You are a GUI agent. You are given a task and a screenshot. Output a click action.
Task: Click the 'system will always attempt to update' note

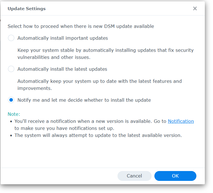(98, 135)
